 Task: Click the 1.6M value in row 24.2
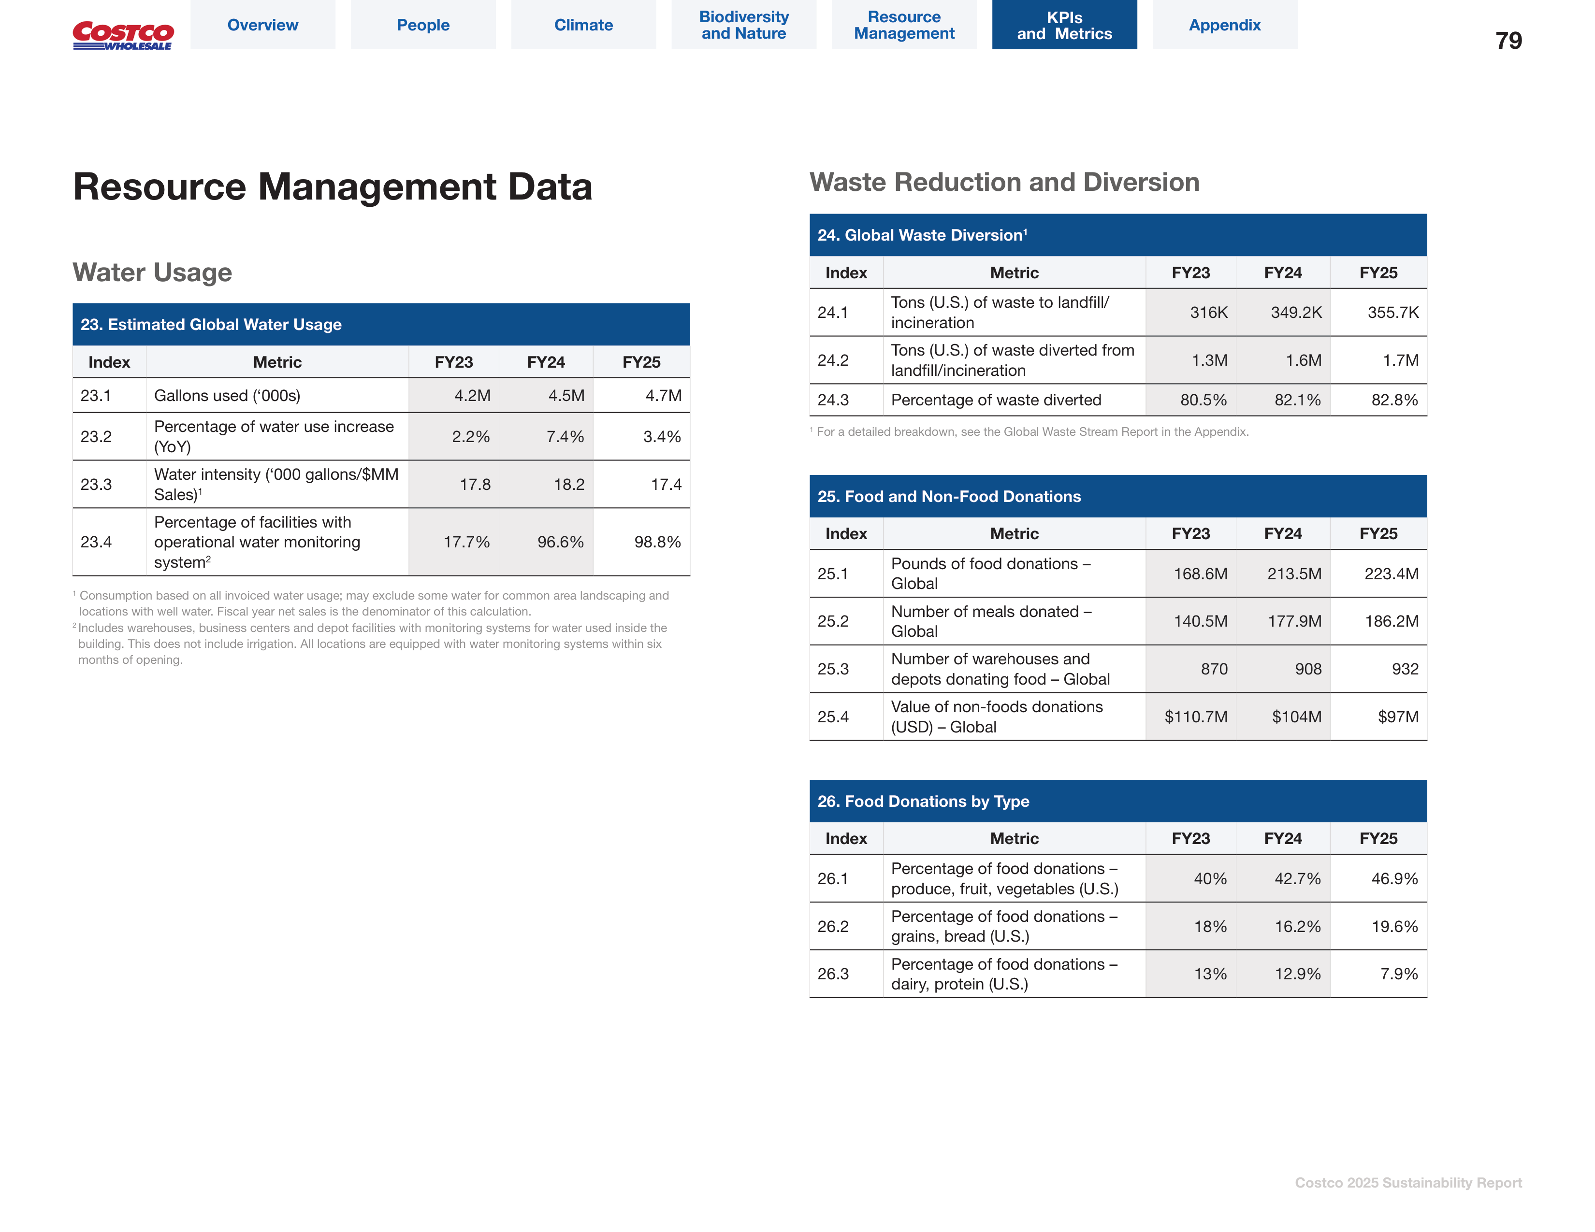[x=1304, y=360]
